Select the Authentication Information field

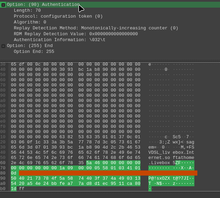(x=59, y=40)
